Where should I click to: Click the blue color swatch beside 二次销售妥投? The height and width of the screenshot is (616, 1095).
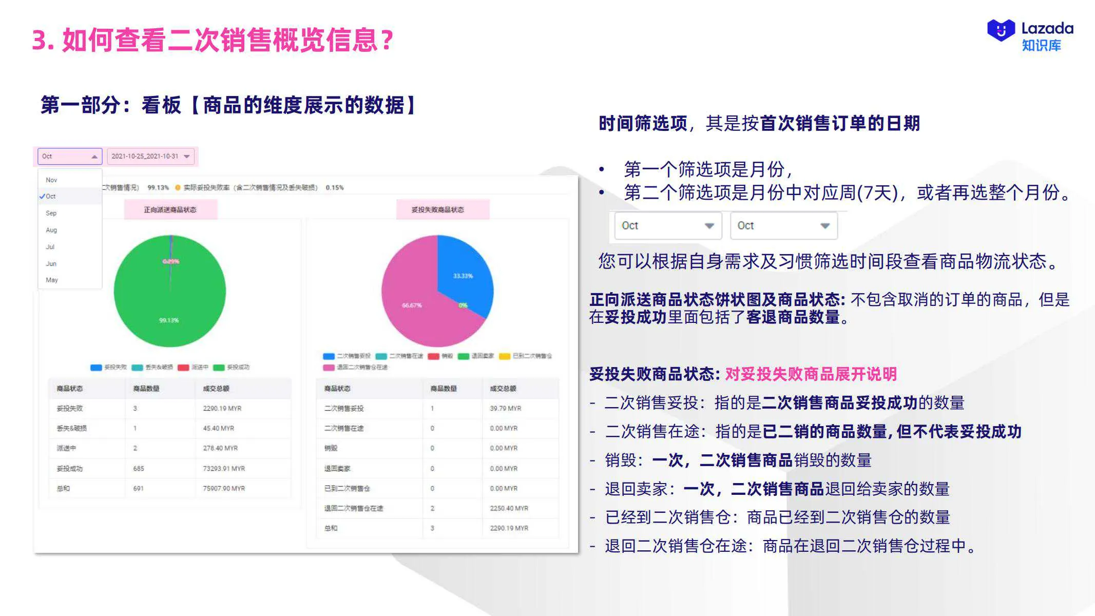click(329, 356)
